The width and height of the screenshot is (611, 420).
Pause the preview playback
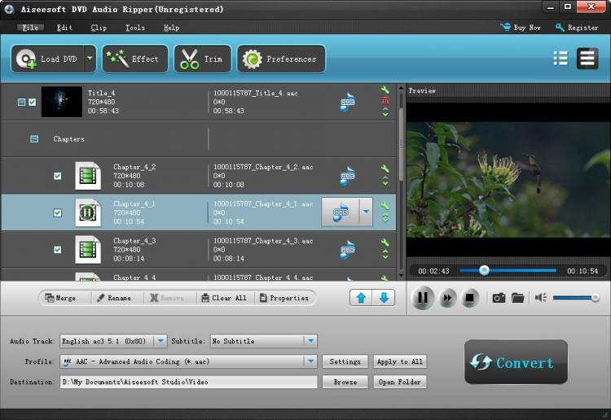coord(423,298)
